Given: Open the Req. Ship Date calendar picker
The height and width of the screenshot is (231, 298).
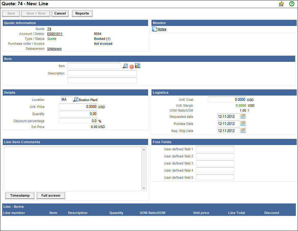Looking at the screenshot, I should coord(243,131).
